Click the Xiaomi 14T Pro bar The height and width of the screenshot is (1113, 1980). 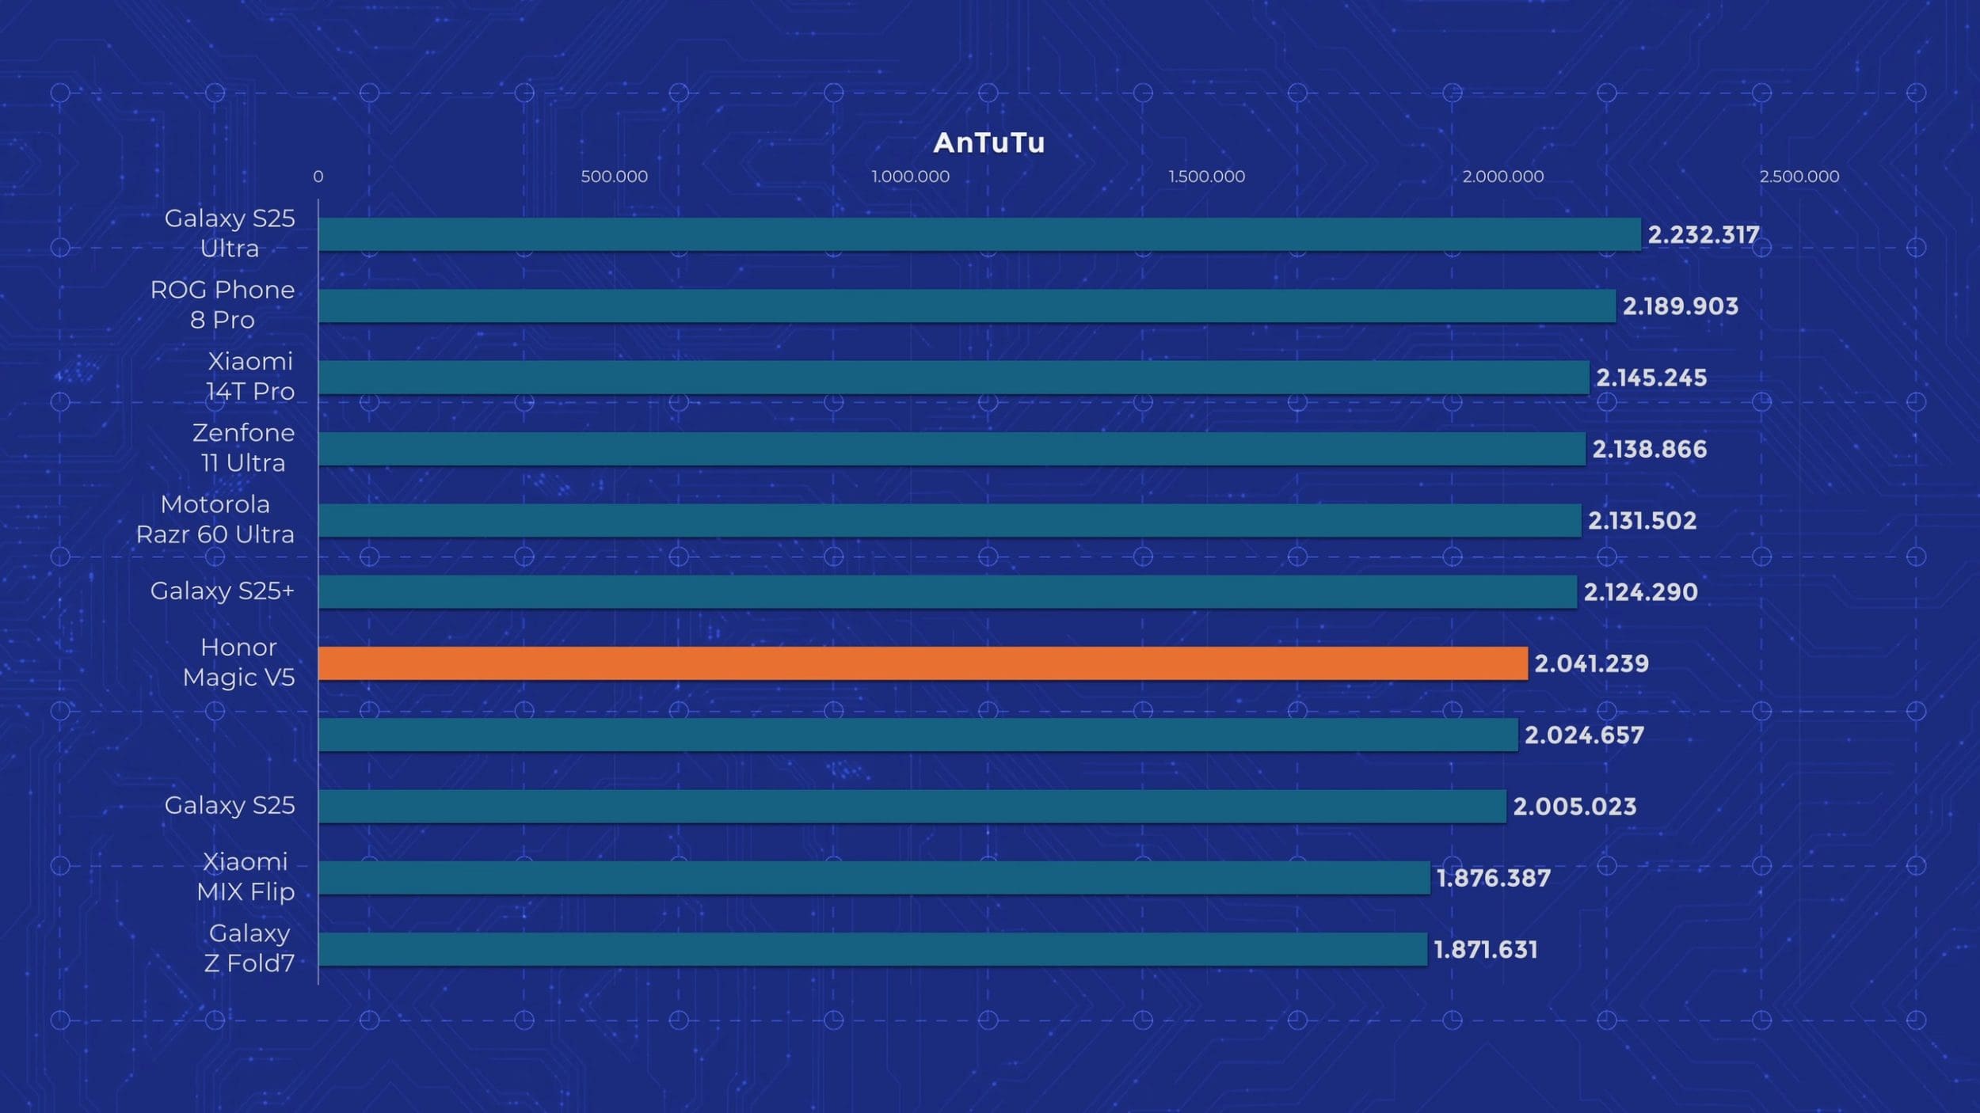[x=954, y=378]
